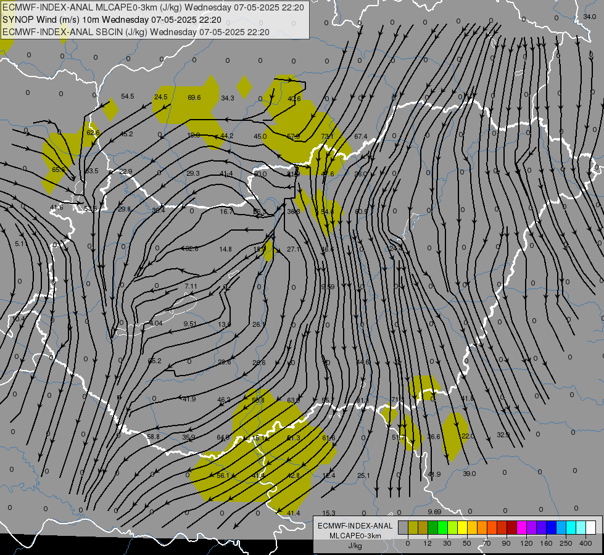
Task: Click the MLCAPE0-3km title line in the header
Action: point(153,7)
